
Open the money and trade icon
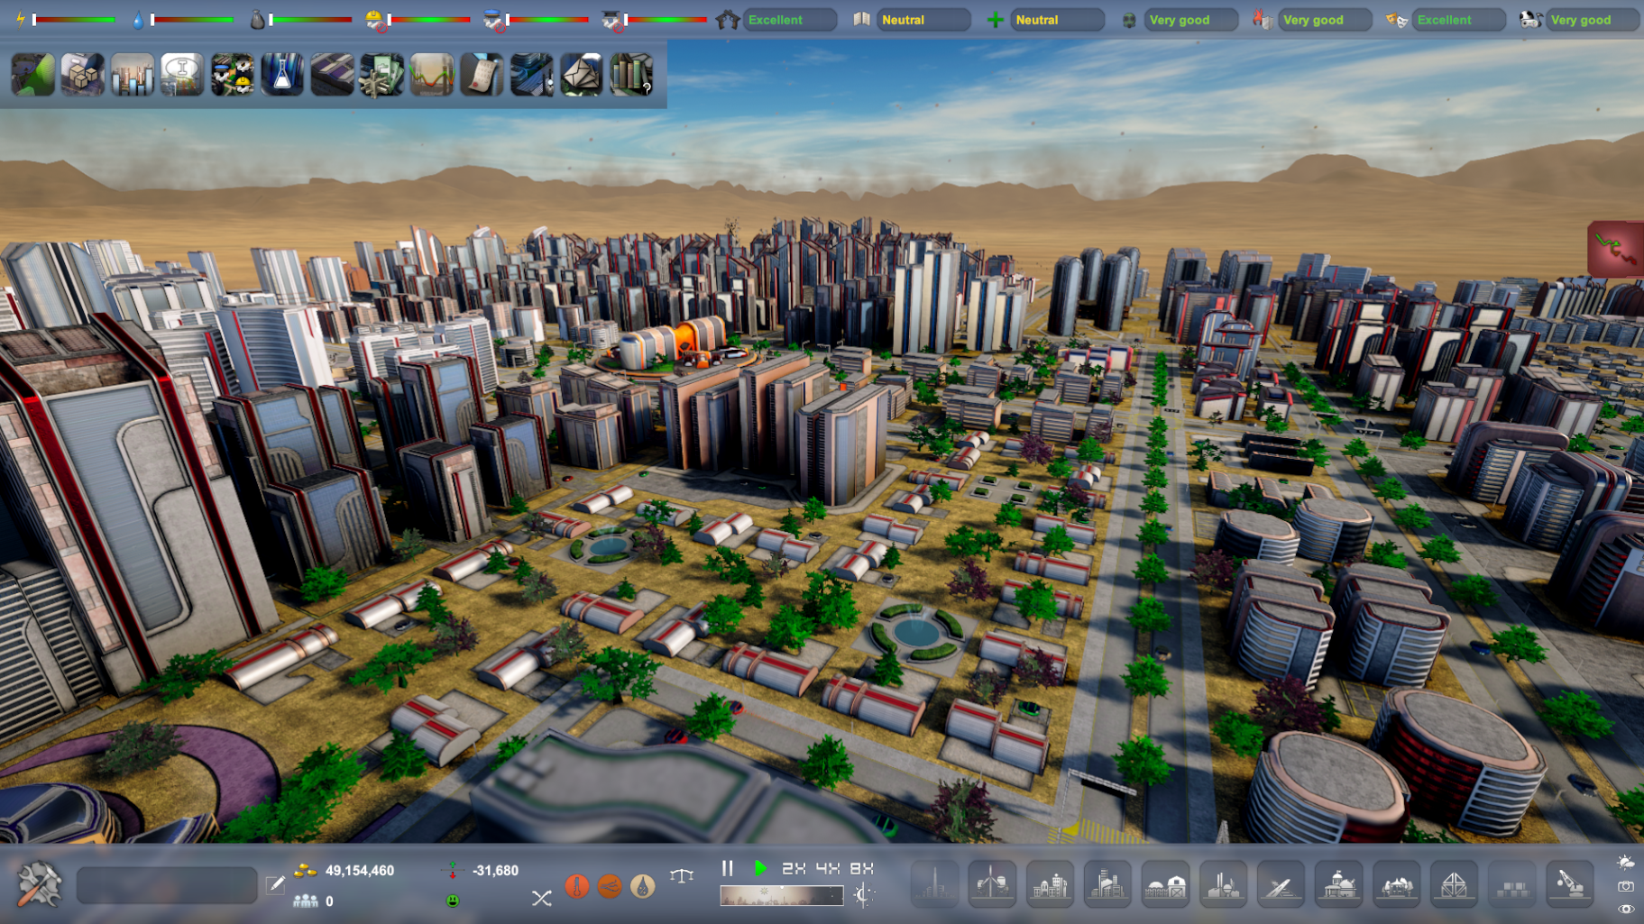(381, 74)
